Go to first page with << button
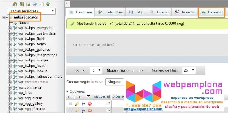Screen dimensions: 228x113 click(x=77, y=70)
